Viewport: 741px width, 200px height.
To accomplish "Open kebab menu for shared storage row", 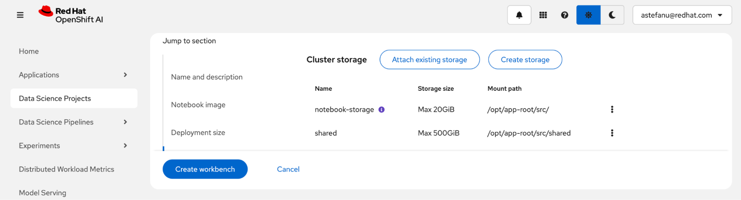I will pyautogui.click(x=612, y=133).
